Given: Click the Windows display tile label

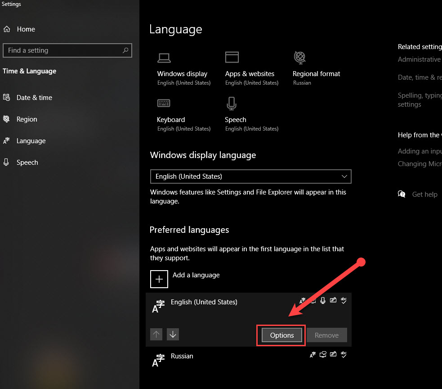Looking at the screenshot, I should pos(182,74).
